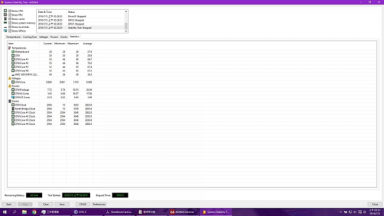Click the volume icon in the system tray
Screen dimensions: 384x216
click(355, 212)
